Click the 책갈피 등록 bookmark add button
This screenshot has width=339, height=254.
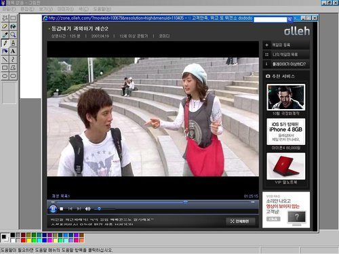286,45
